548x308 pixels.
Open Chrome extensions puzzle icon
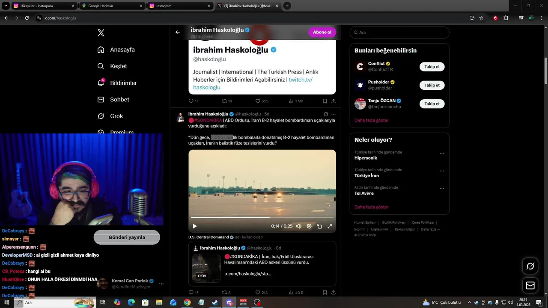[x=506, y=18]
